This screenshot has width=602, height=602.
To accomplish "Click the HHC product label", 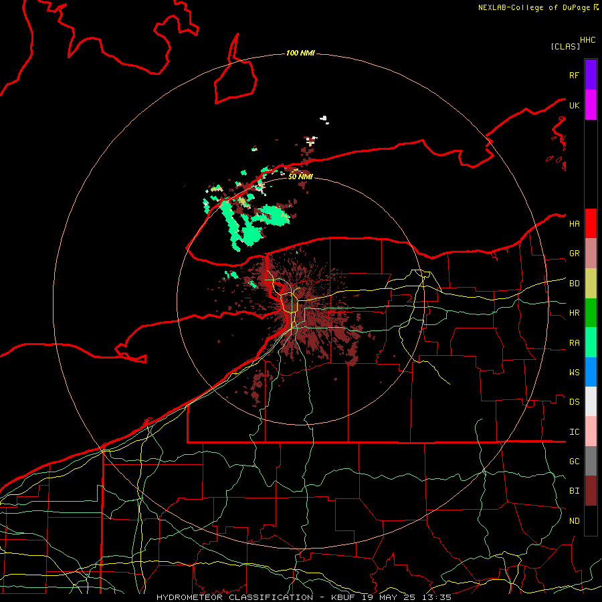I will [x=587, y=40].
